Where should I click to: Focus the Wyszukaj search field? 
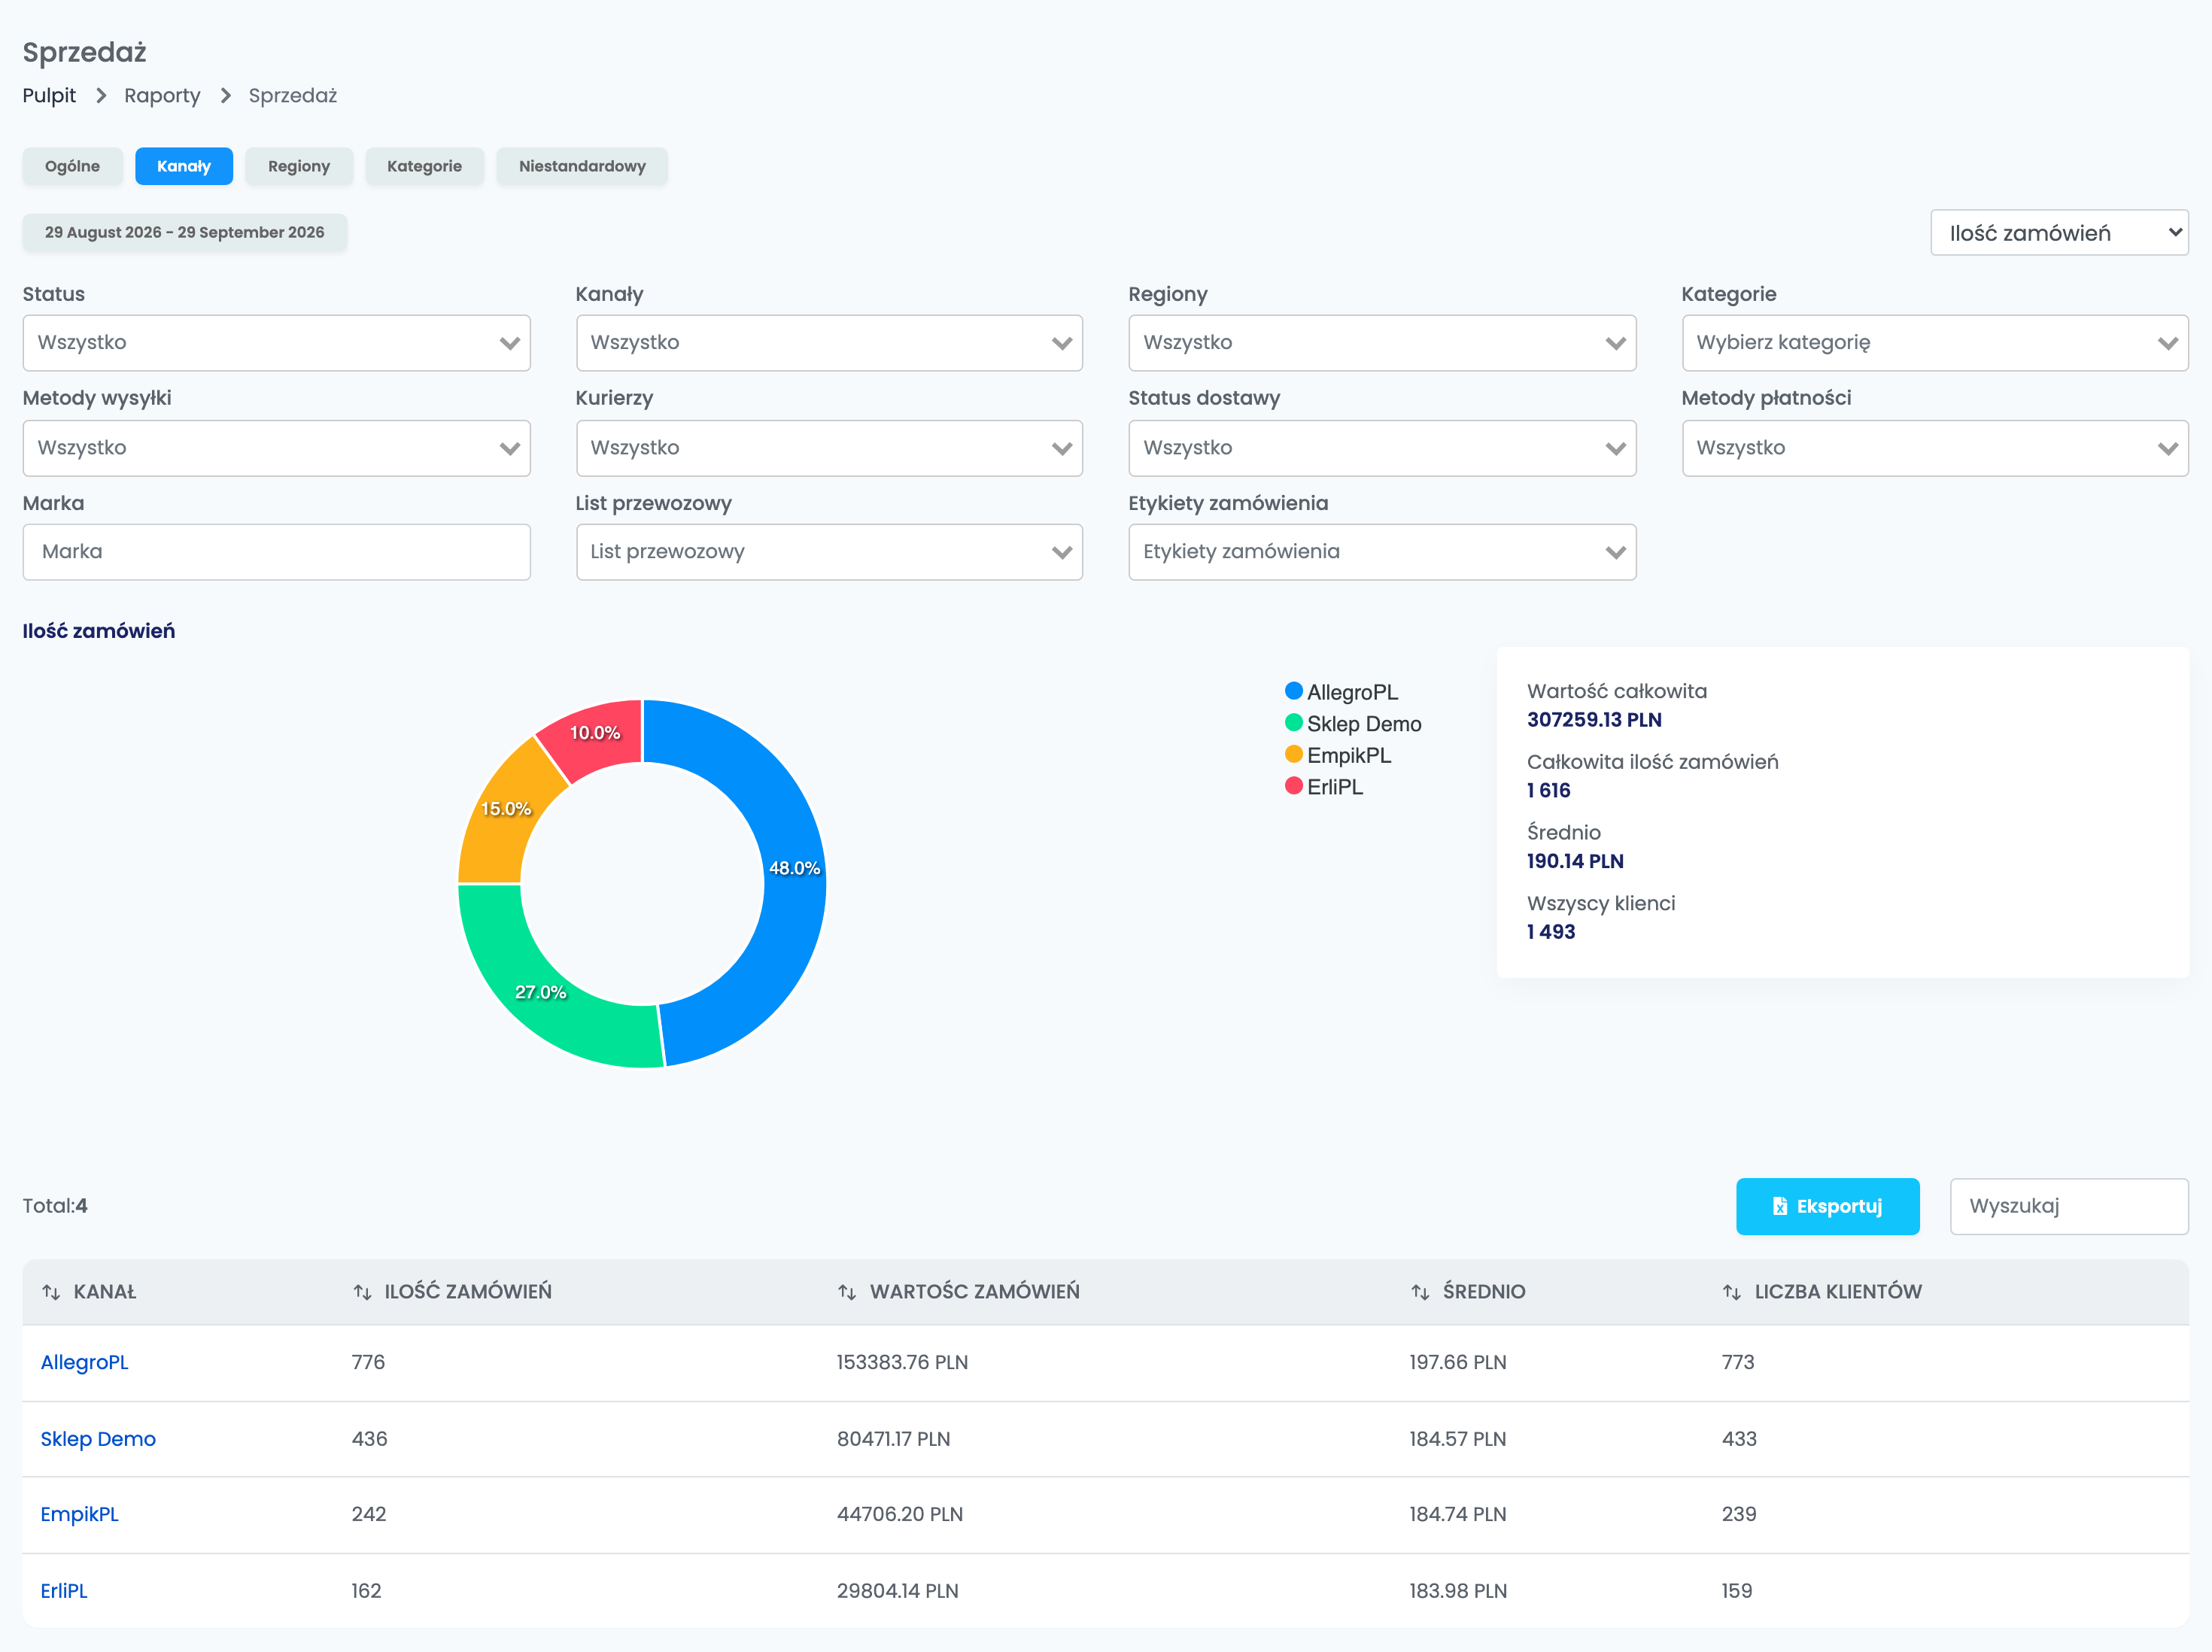(x=2069, y=1206)
